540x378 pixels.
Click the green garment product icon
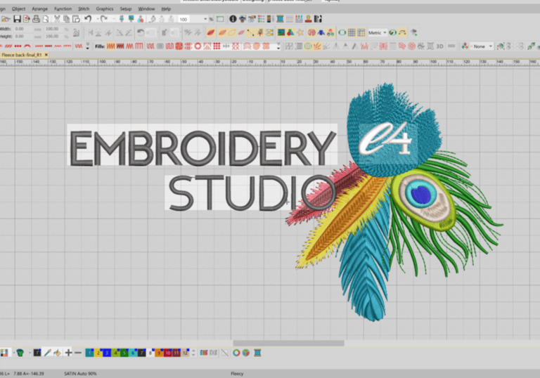(20, 353)
